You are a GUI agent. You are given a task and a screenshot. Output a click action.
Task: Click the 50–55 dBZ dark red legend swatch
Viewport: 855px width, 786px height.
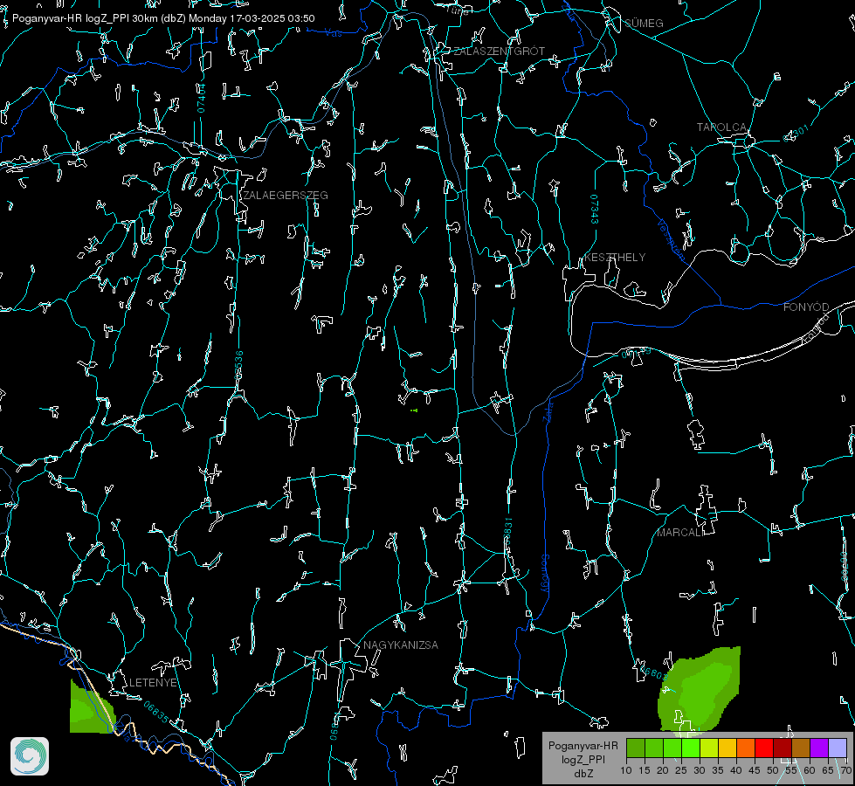(x=783, y=748)
